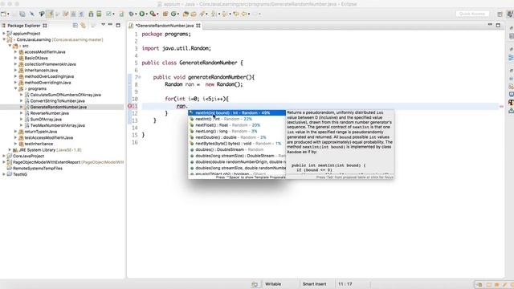Viewport: 514px width, 289px height.
Task: Expand the JRE System Library node
Action: 10,150
